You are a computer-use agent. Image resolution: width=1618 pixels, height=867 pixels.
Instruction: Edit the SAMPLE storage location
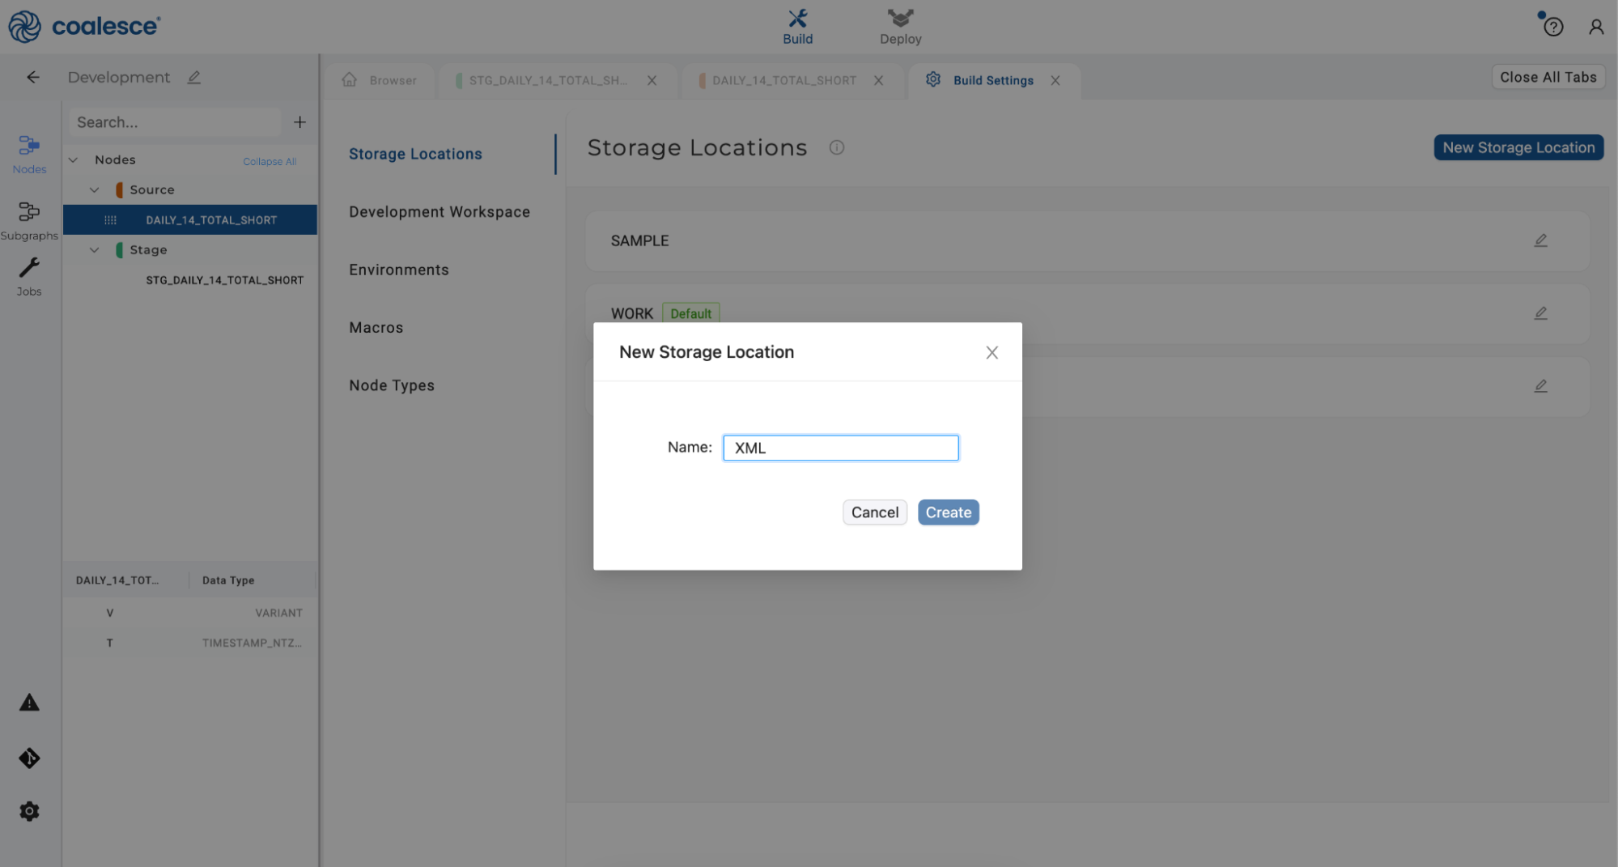pyautogui.click(x=1540, y=240)
